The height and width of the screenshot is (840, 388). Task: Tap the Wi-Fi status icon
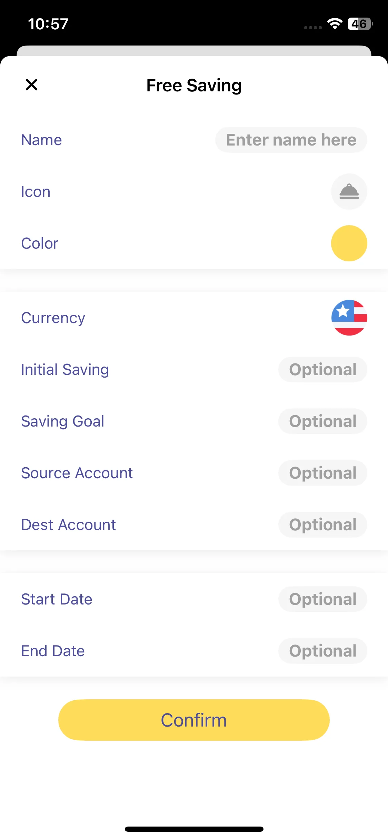(x=334, y=24)
